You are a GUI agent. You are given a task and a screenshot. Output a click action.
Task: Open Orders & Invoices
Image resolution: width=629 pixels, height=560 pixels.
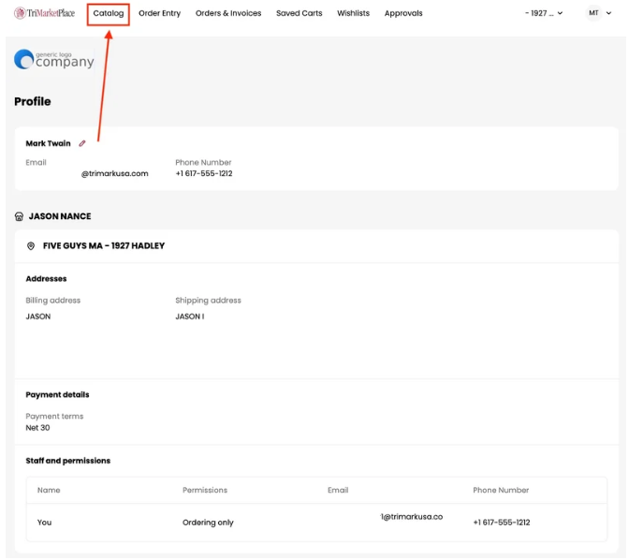[228, 13]
